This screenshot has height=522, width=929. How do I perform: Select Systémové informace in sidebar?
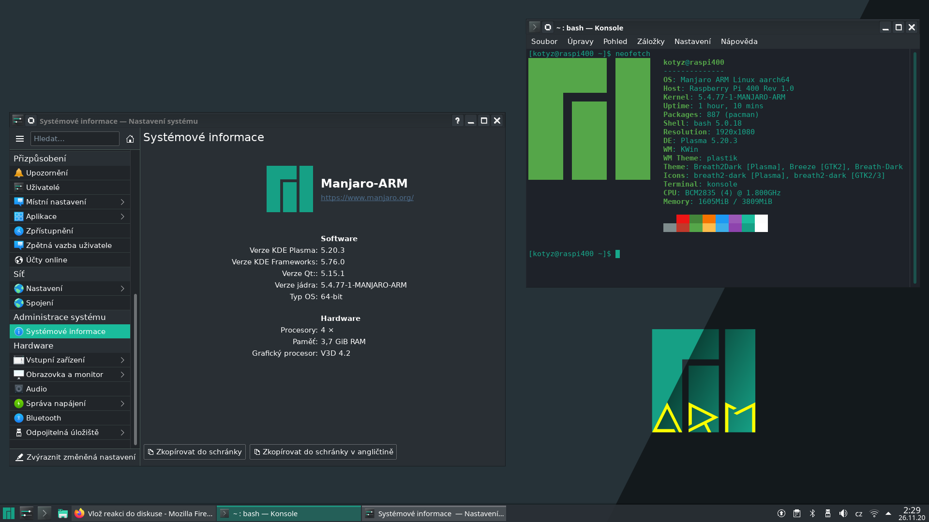[x=70, y=332]
